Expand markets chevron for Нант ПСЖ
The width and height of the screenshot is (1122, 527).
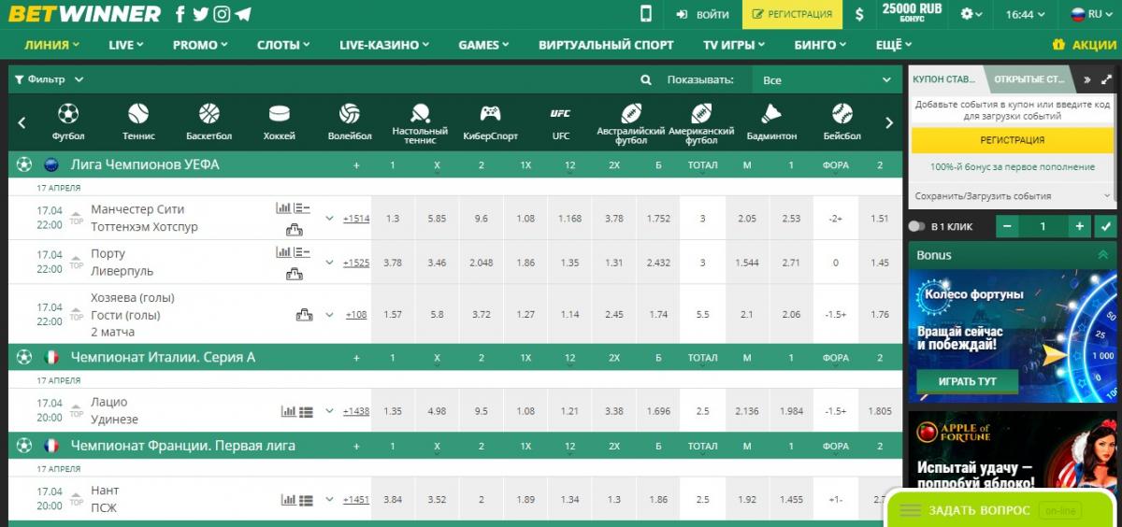(x=329, y=499)
